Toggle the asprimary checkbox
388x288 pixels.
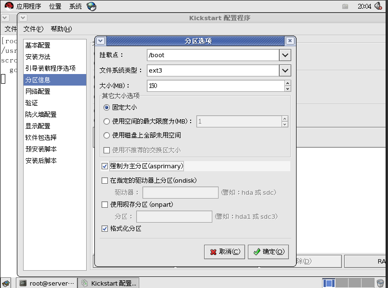click(x=104, y=166)
